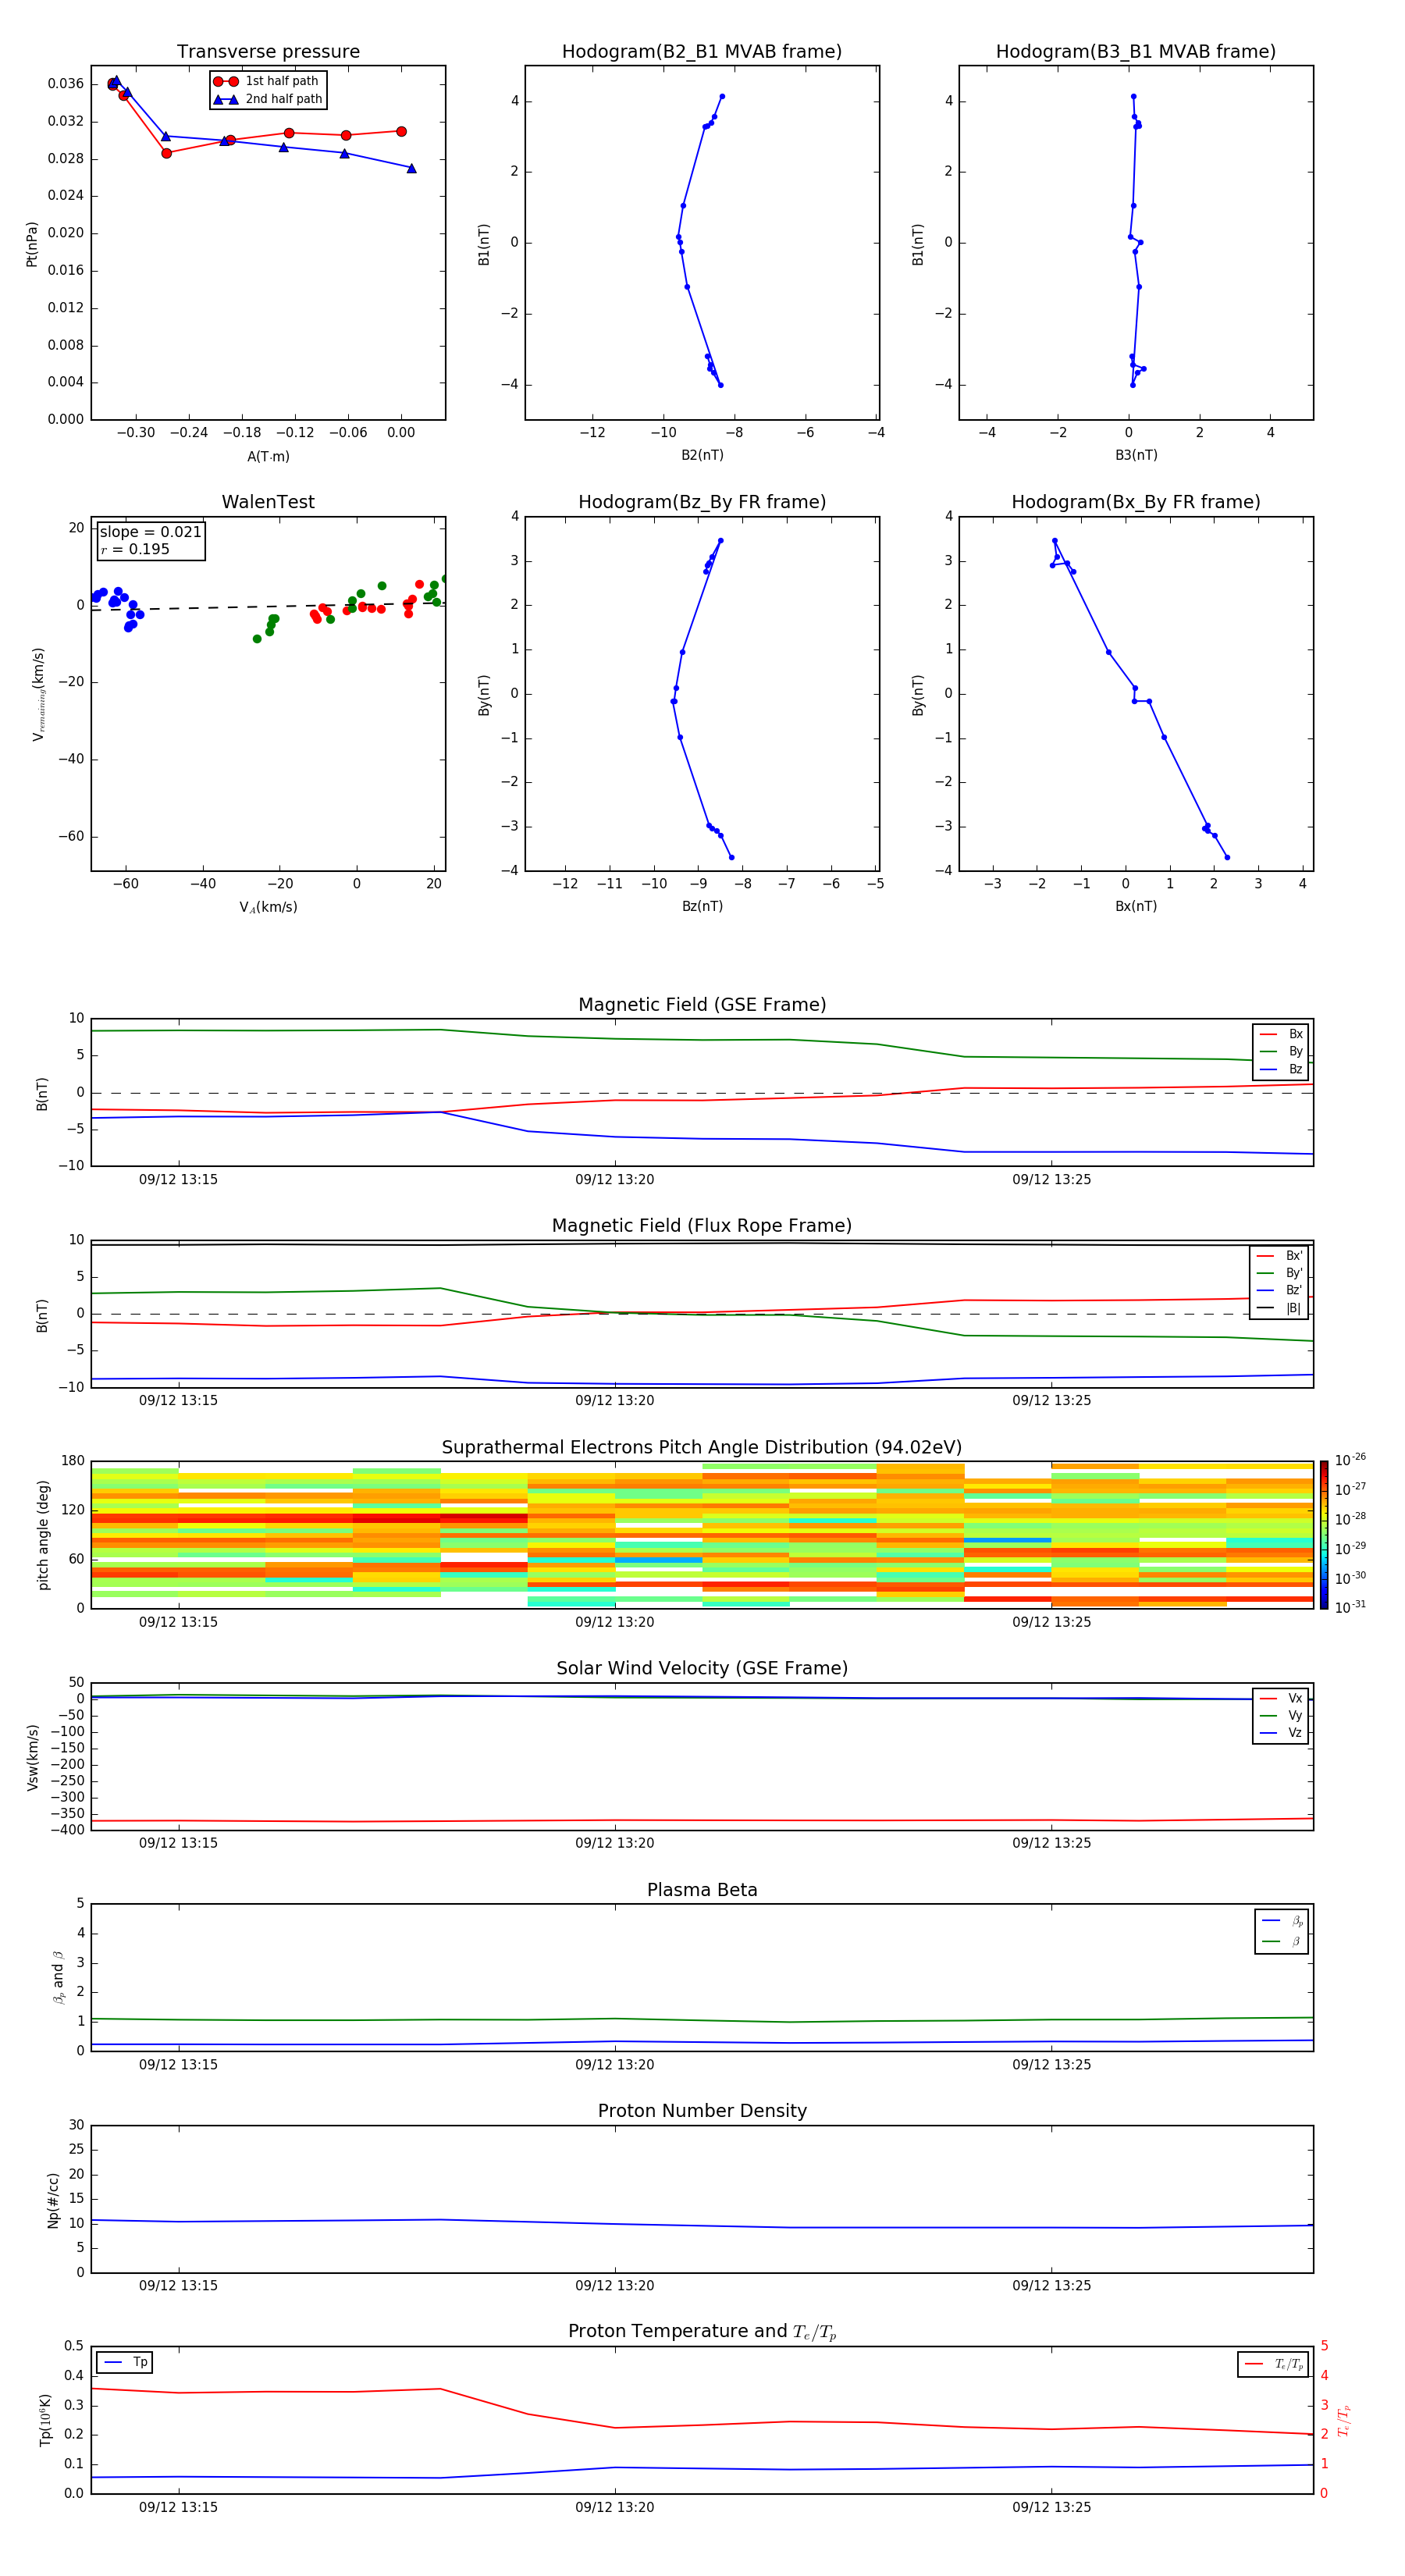The width and height of the screenshot is (1405, 2576).
Task: Click the Bx' legend entry in Flux Rope plot
Action: click(1279, 1256)
